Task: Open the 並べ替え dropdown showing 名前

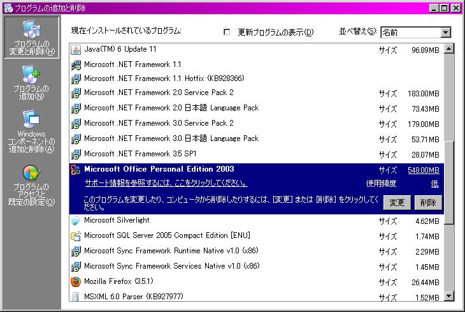Action: point(416,32)
